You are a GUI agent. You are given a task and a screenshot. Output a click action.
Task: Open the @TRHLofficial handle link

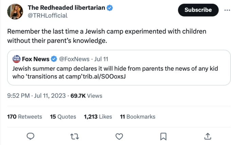pos(48,16)
